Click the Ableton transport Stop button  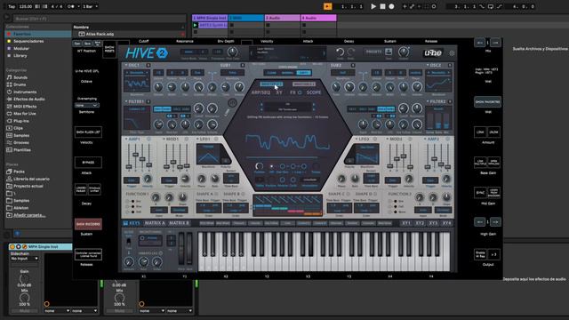pos(382,6)
